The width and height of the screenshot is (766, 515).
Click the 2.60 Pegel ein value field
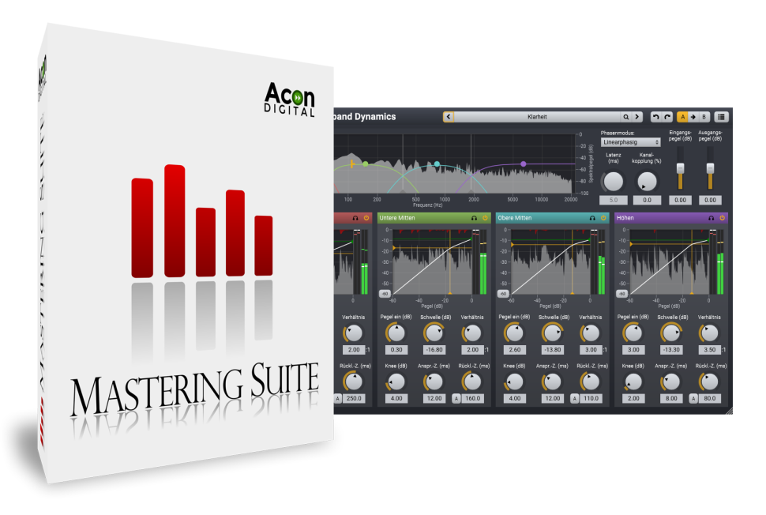pyautogui.click(x=515, y=350)
